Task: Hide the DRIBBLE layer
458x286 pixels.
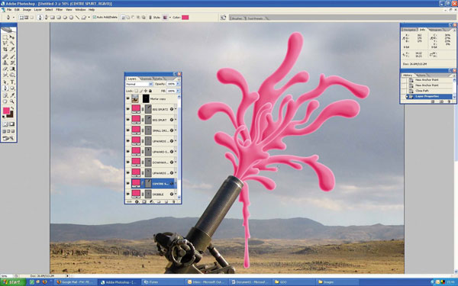Action: [x=128, y=194]
